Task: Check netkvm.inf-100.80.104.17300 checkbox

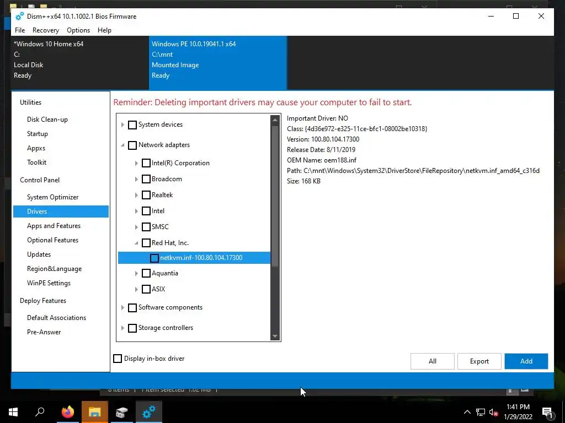Action: point(154,258)
